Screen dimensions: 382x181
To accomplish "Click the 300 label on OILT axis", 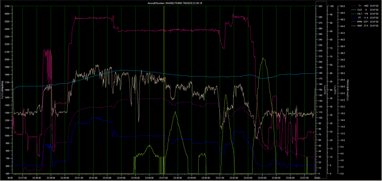I will coord(320,6).
